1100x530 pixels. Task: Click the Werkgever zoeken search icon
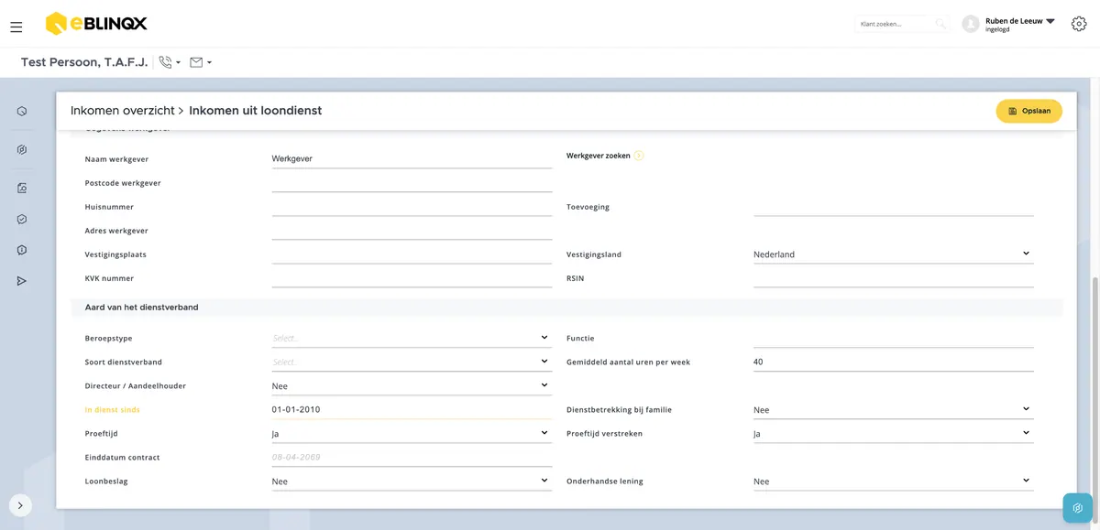click(x=639, y=156)
